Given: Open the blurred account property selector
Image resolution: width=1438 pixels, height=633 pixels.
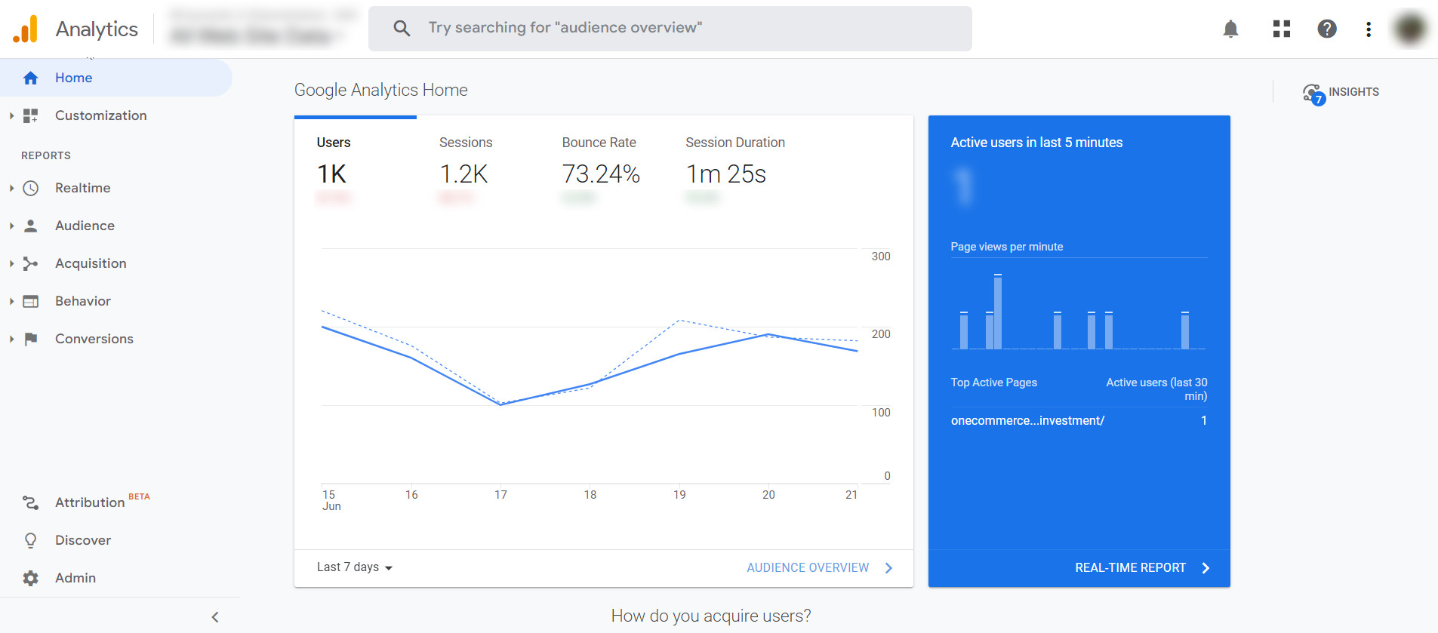Looking at the screenshot, I should 260,26.
